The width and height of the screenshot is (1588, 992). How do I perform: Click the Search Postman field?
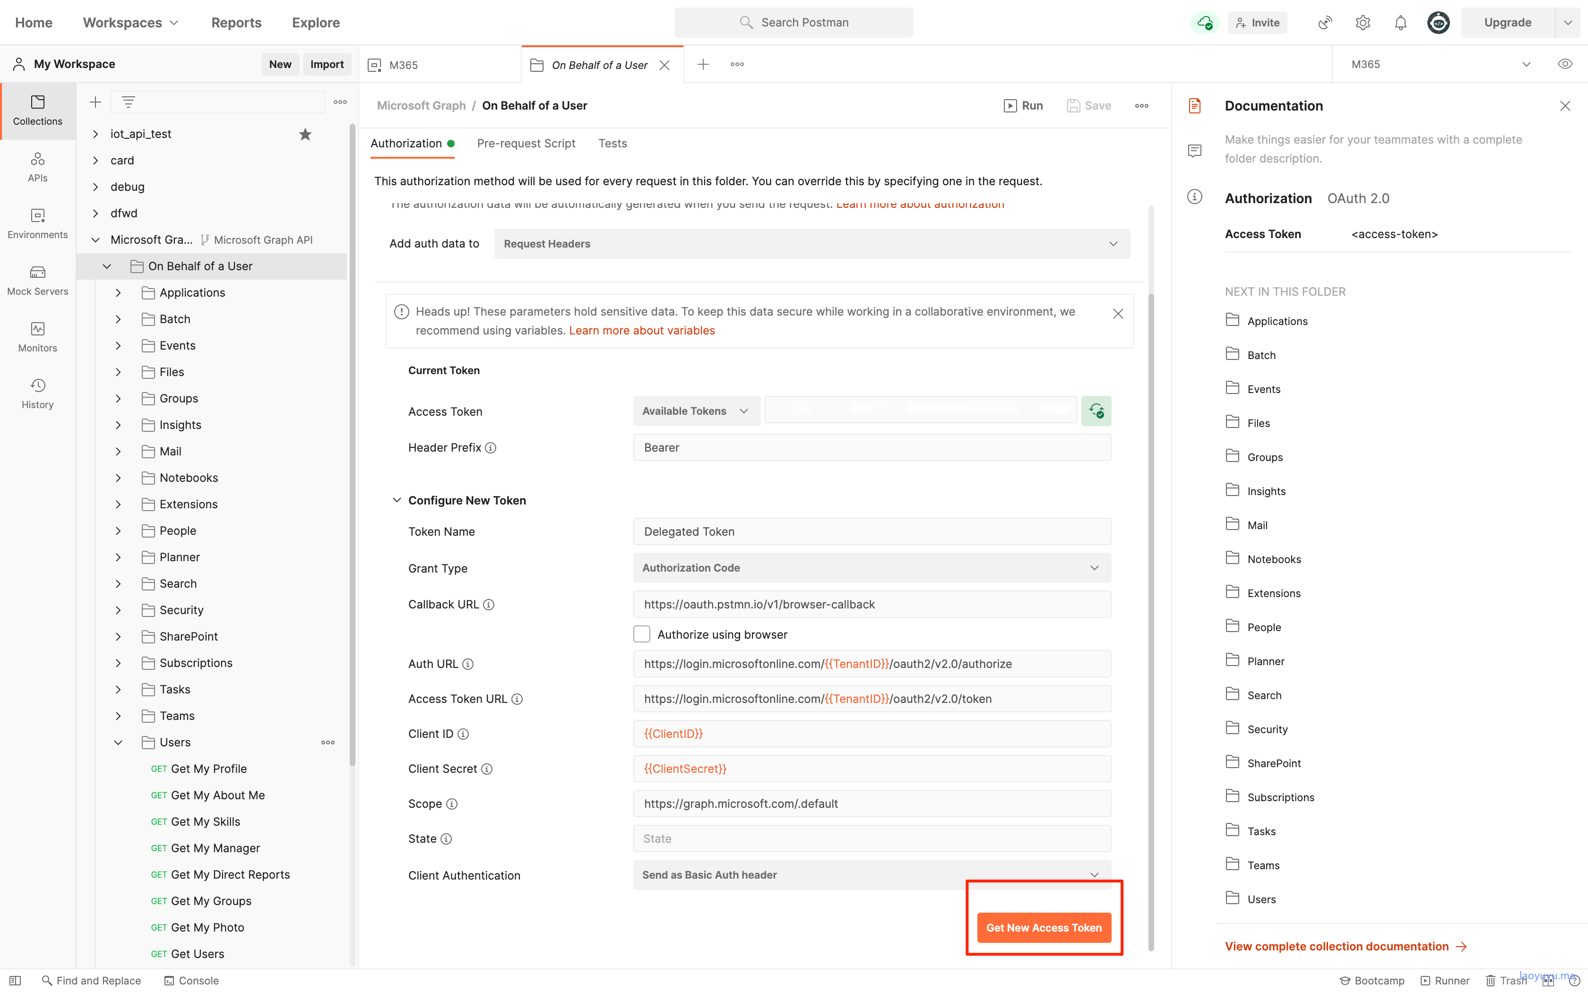pos(794,22)
